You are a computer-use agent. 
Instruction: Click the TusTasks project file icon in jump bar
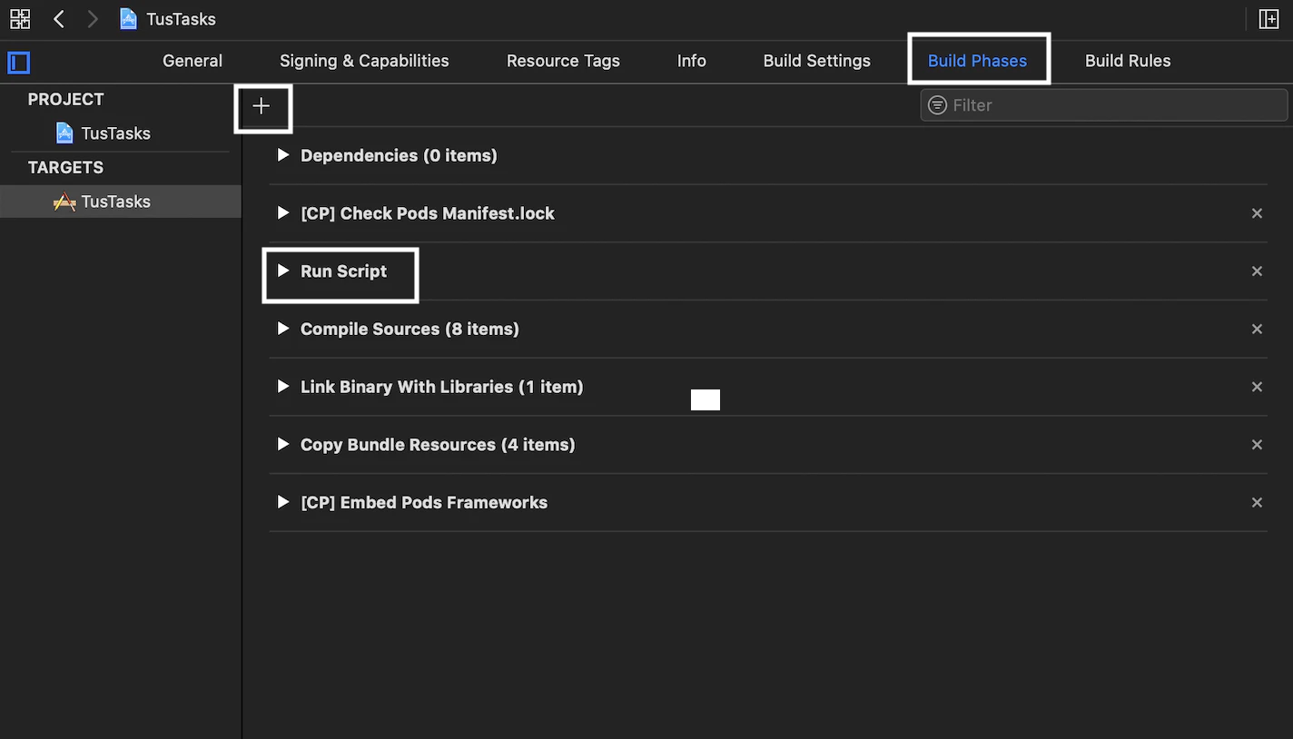(129, 19)
